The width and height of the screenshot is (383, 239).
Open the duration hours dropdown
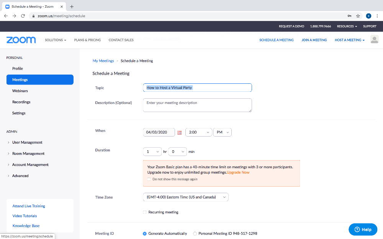[x=152, y=152]
